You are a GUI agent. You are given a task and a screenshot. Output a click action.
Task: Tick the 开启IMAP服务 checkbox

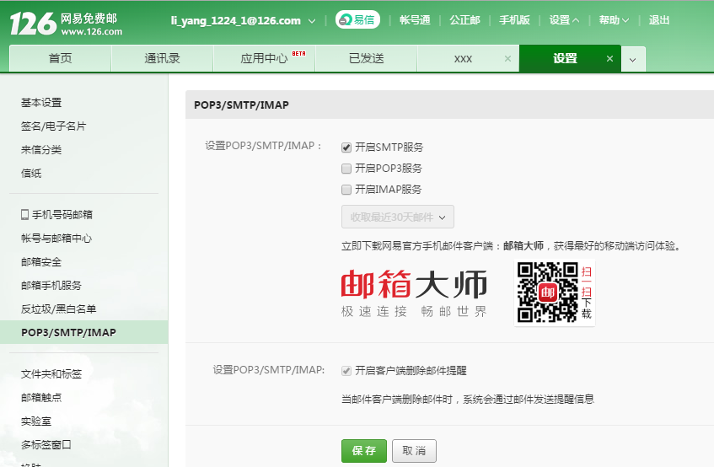[x=346, y=190]
